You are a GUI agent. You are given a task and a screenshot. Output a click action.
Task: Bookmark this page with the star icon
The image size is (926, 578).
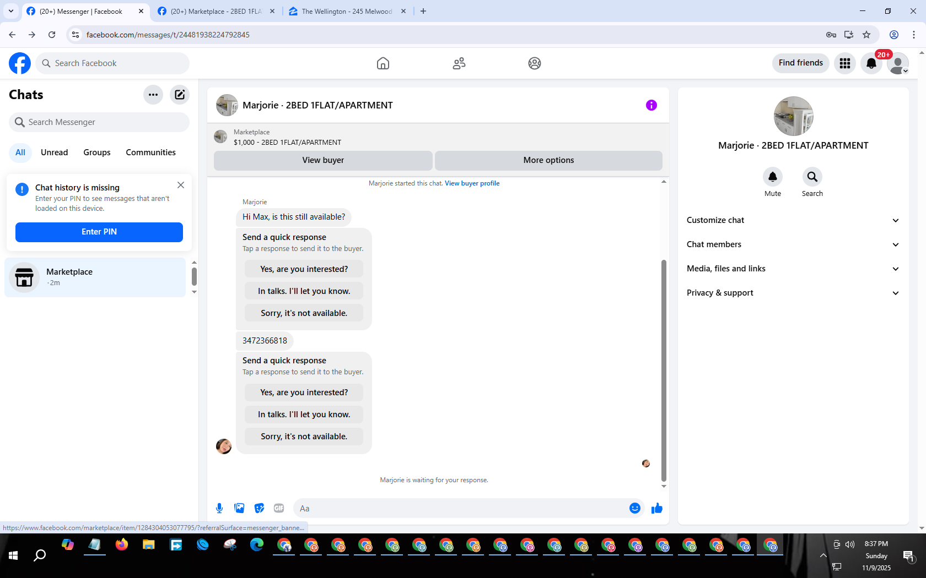pos(866,35)
